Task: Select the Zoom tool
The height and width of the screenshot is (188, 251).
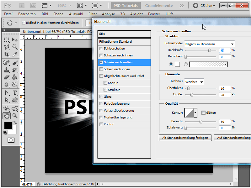Action: pos(15,116)
